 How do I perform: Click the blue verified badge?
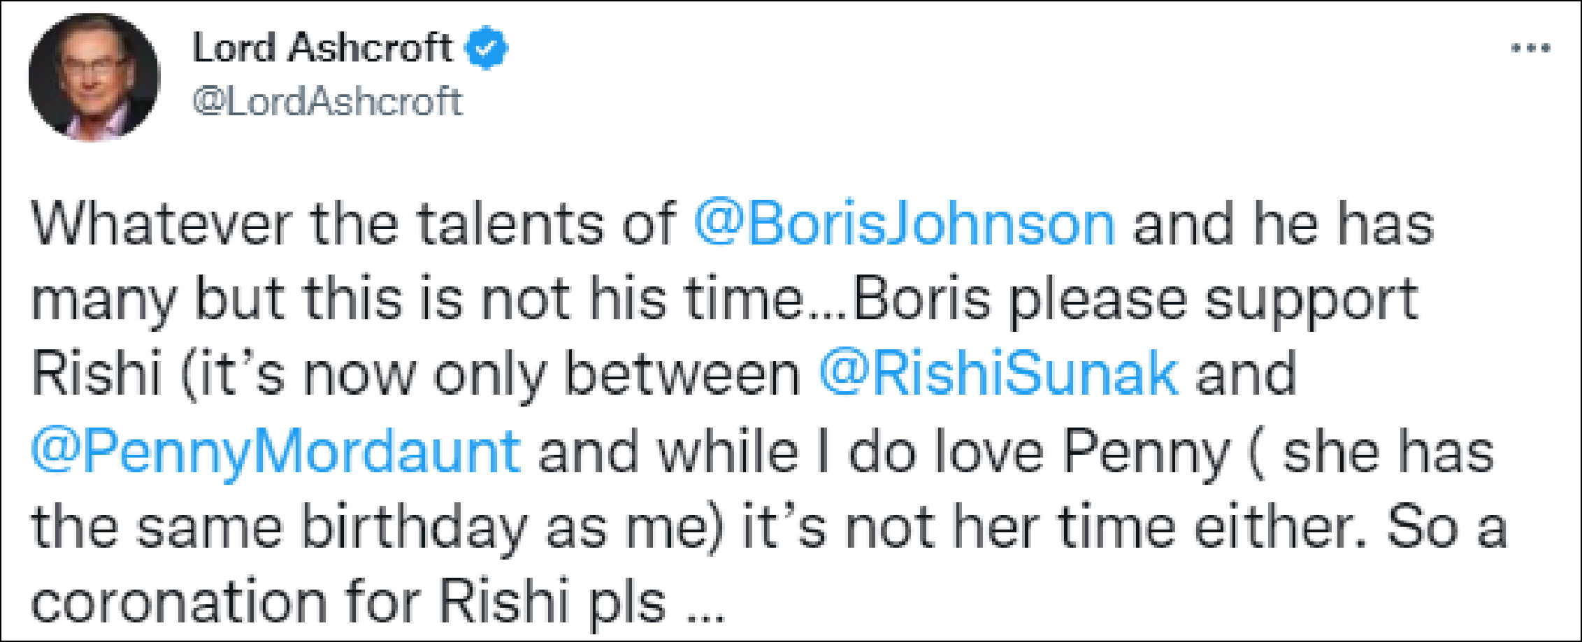click(x=487, y=48)
